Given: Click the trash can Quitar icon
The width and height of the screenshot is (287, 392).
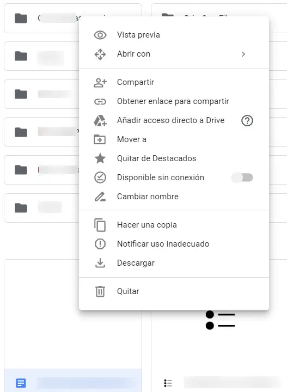Looking at the screenshot, I should click(x=100, y=291).
